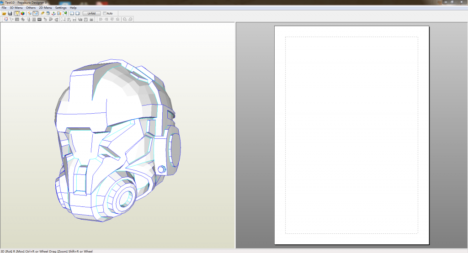The image size is (468, 253).
Task: Open the 3D Menu
Action: (16, 8)
